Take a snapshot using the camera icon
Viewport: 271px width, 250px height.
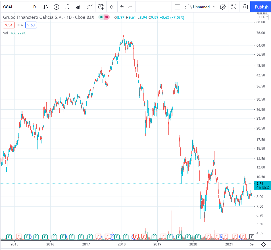245,7
